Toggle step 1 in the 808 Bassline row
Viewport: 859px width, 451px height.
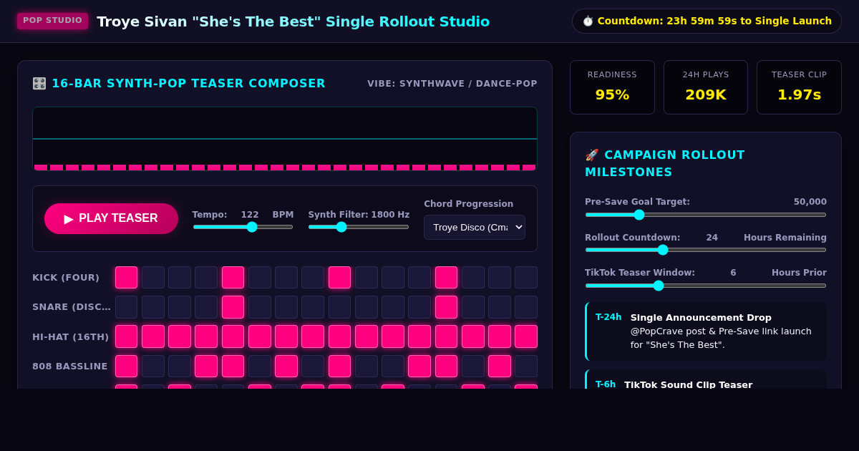pyautogui.click(x=126, y=366)
